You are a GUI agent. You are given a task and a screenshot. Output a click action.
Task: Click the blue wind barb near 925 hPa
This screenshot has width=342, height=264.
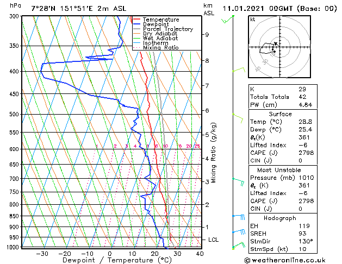click(239, 232)
